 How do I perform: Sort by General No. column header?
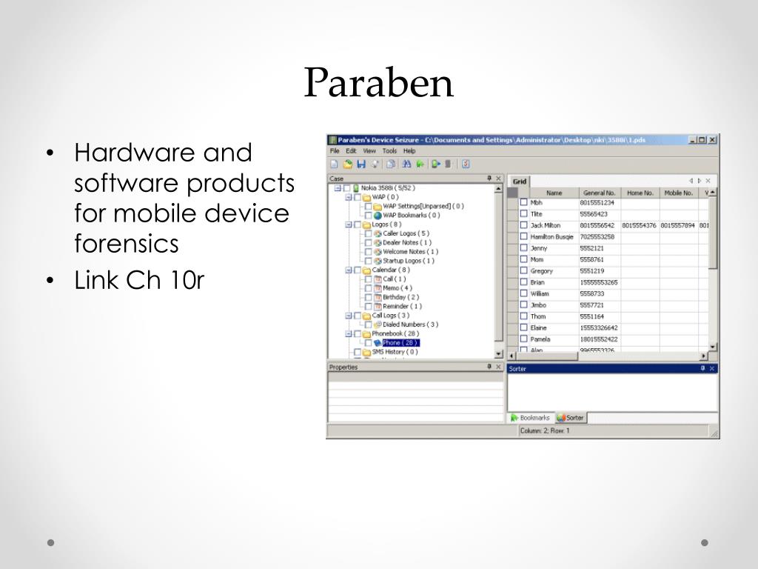(600, 193)
